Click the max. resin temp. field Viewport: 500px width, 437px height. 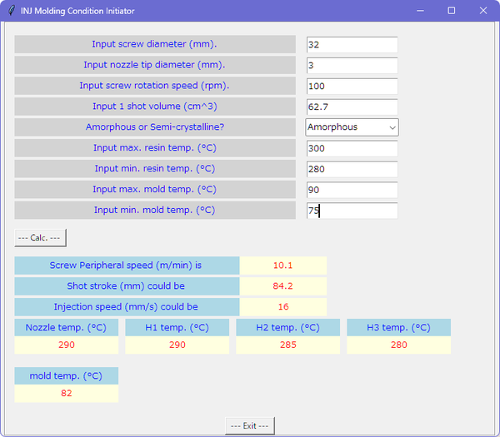coord(352,148)
